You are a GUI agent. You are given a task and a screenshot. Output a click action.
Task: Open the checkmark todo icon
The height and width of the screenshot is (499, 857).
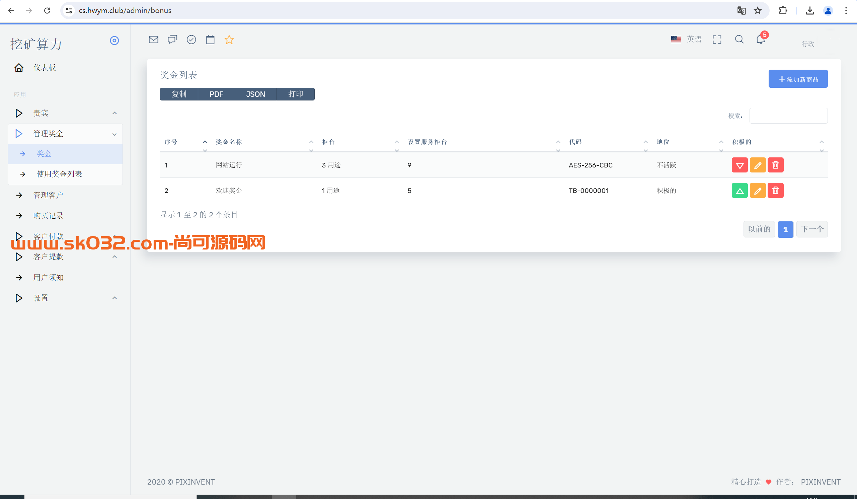click(191, 40)
